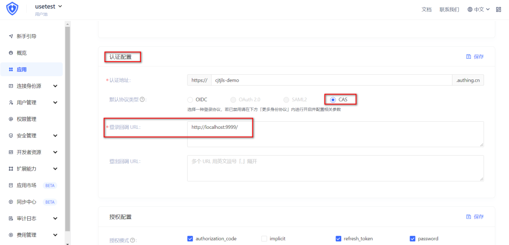Click the 用户管理 person icon
The image size is (509, 245).
[11, 103]
